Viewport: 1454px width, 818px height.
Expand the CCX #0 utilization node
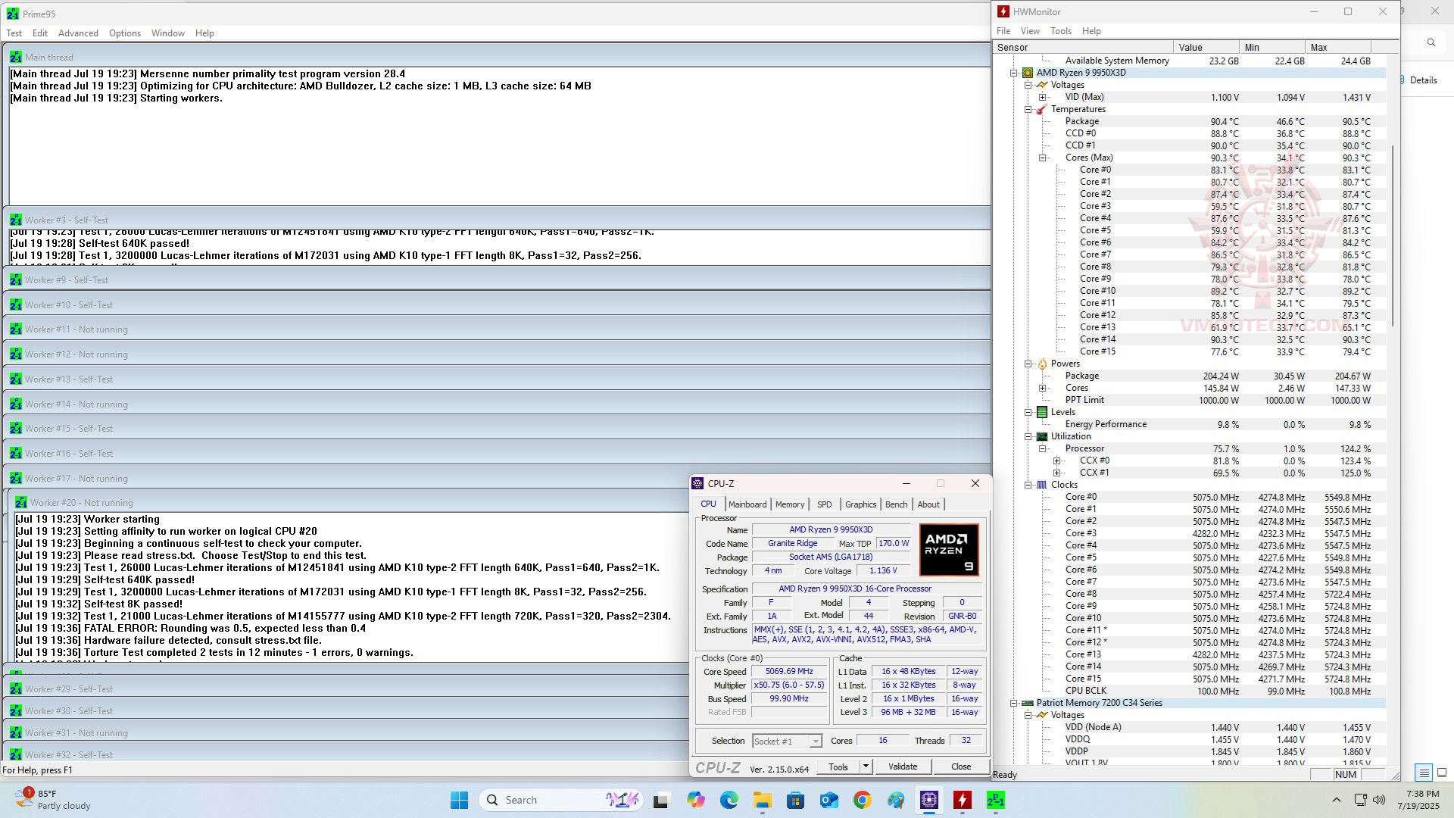click(1057, 461)
